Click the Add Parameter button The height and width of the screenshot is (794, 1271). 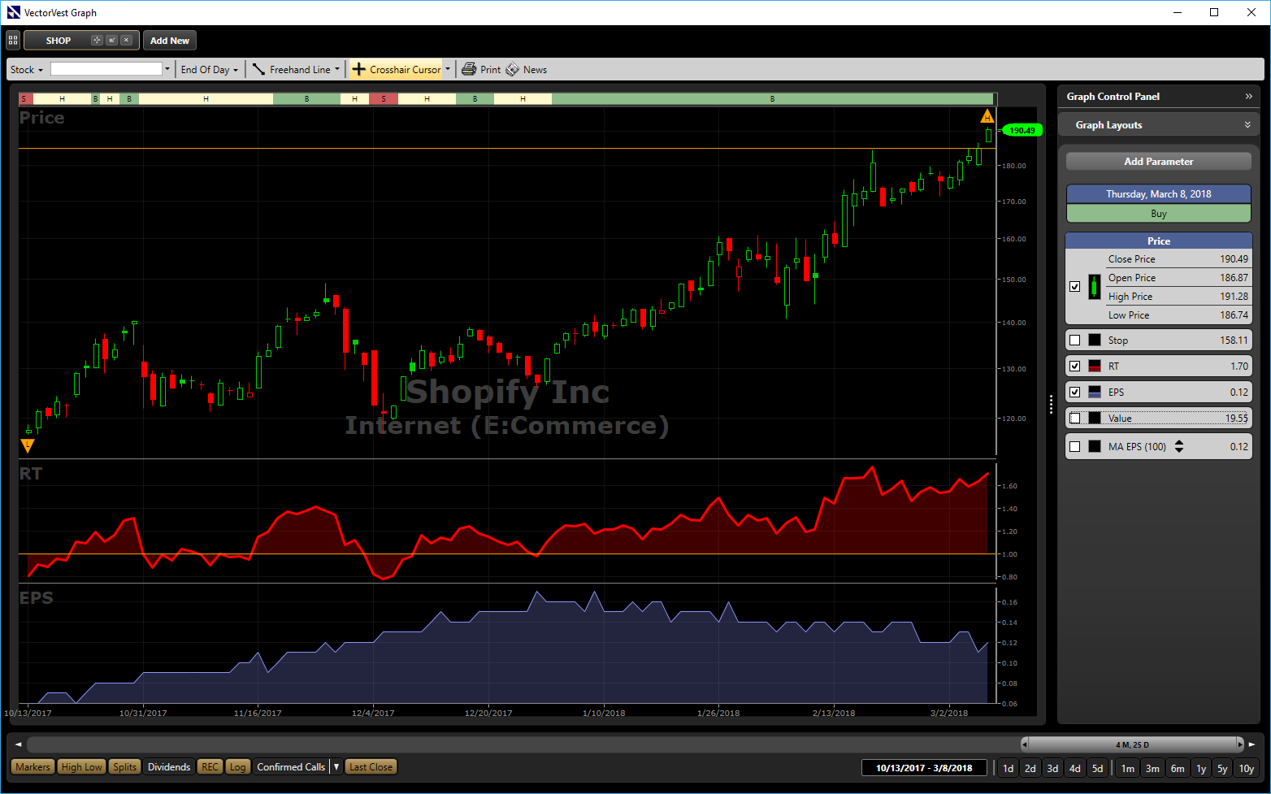tap(1159, 162)
